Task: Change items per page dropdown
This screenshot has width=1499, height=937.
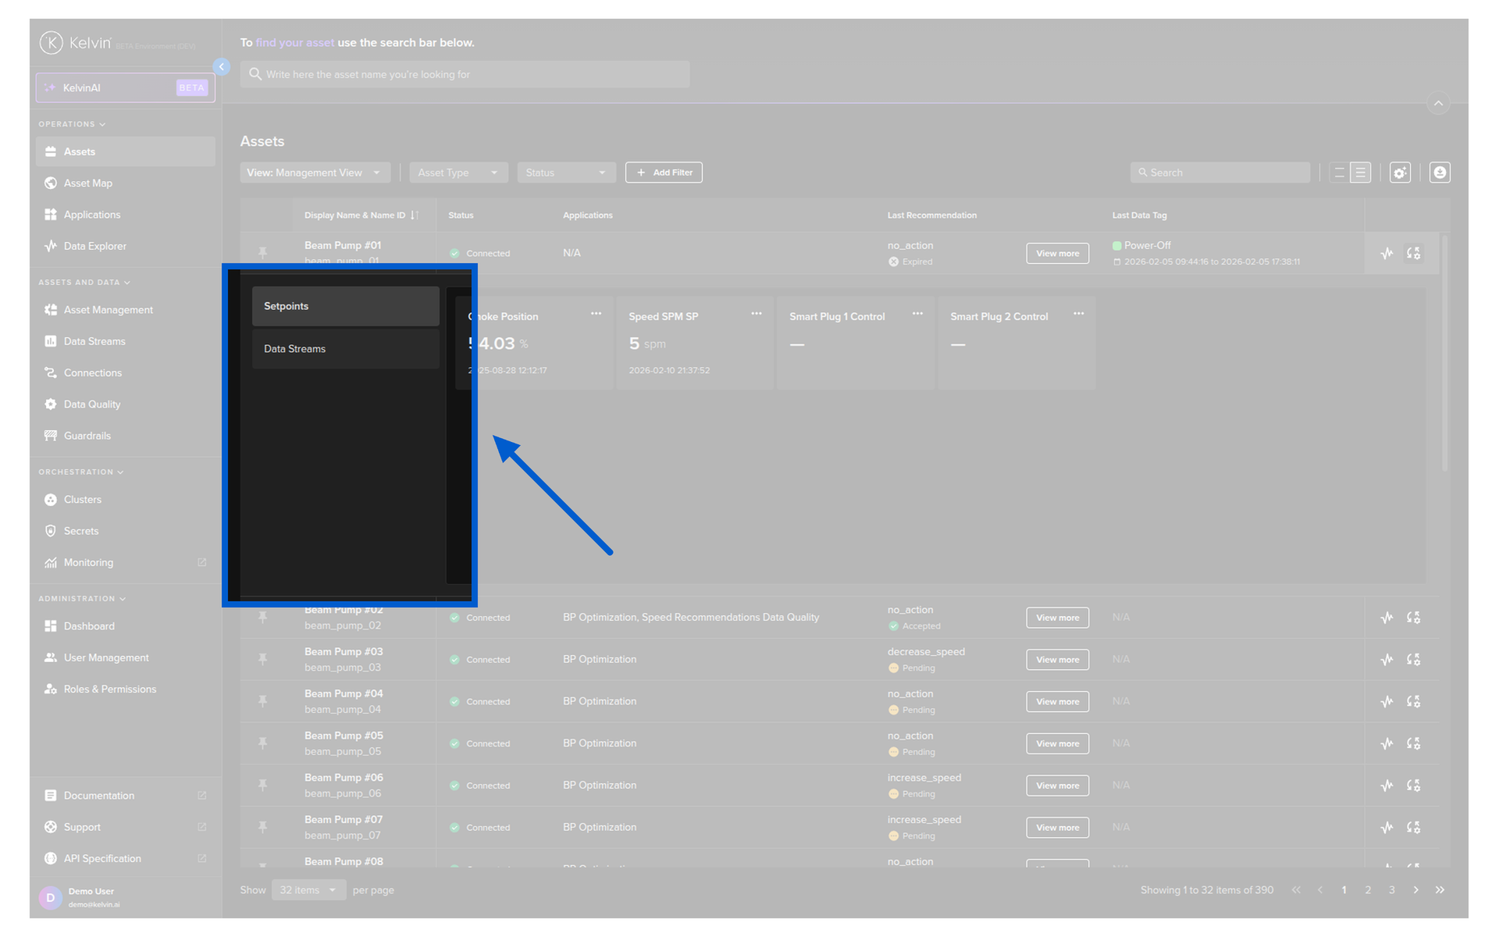Action: [308, 890]
